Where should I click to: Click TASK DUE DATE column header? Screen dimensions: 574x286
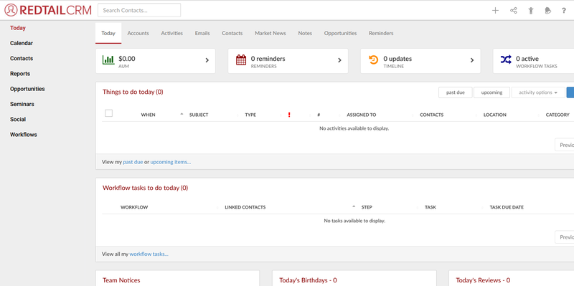(x=507, y=207)
